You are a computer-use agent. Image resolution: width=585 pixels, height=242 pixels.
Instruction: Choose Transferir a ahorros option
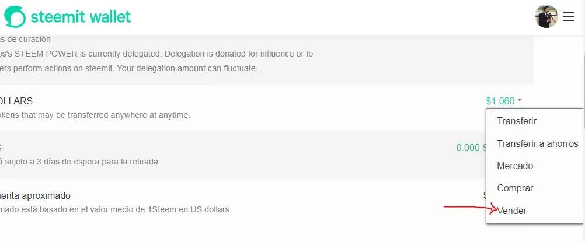coord(537,143)
